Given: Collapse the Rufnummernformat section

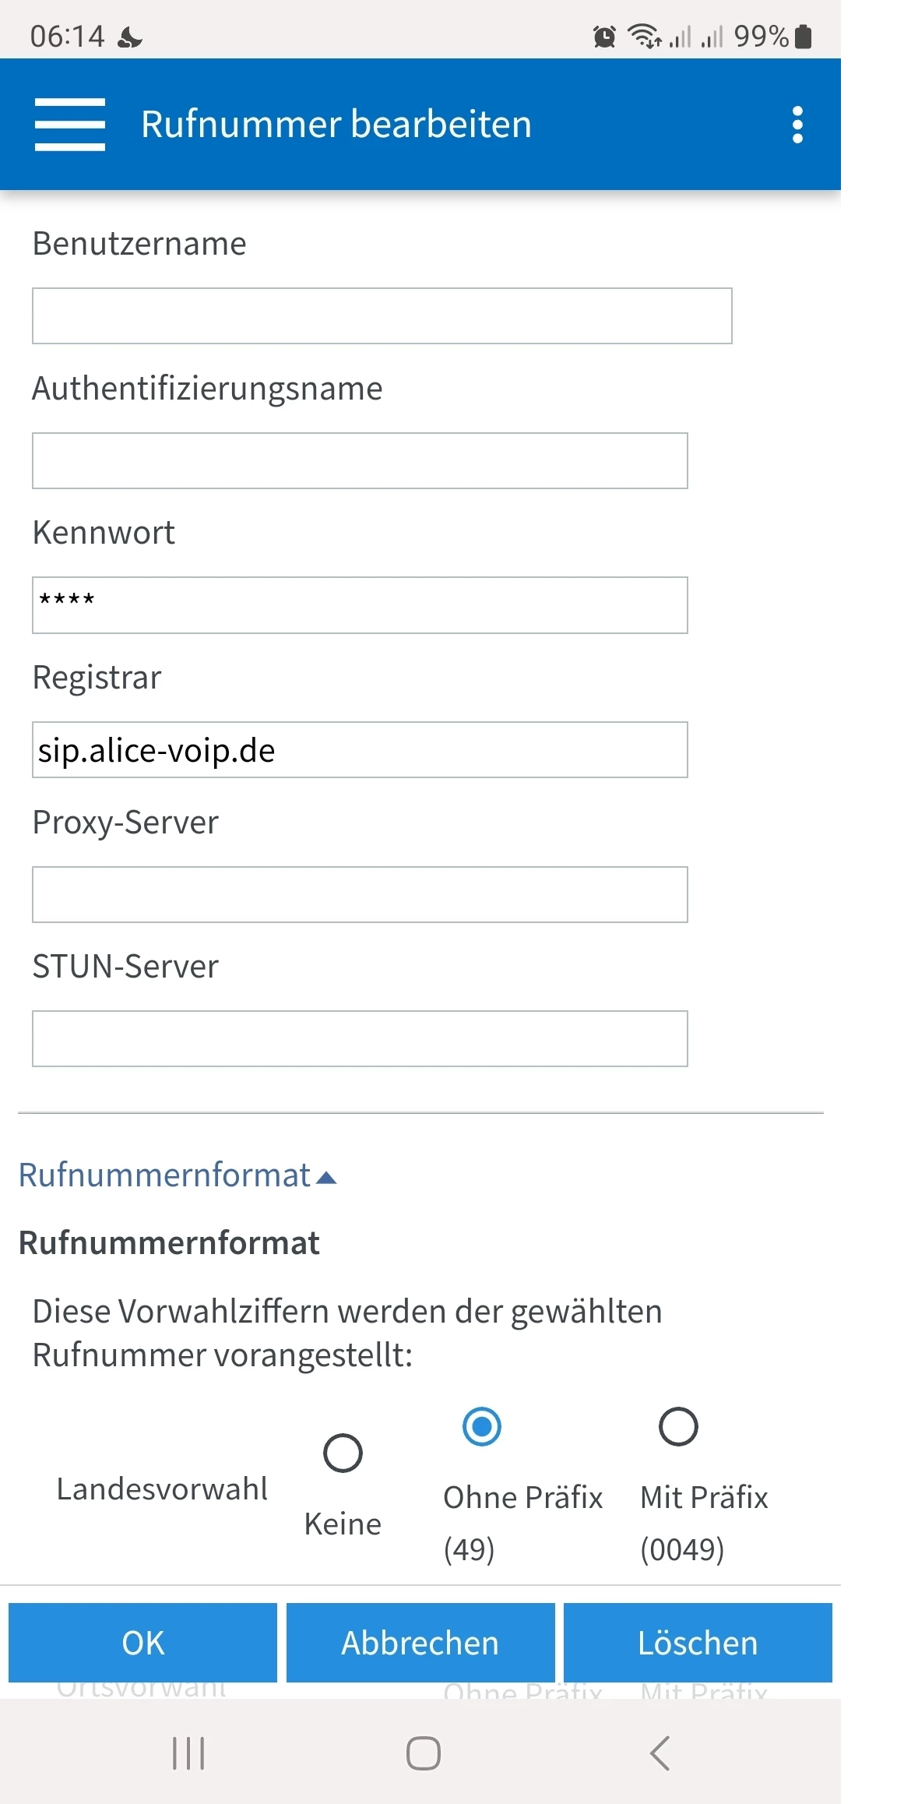Looking at the screenshot, I should pyautogui.click(x=178, y=1175).
